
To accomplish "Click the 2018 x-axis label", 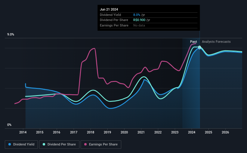I will pos(91,132).
